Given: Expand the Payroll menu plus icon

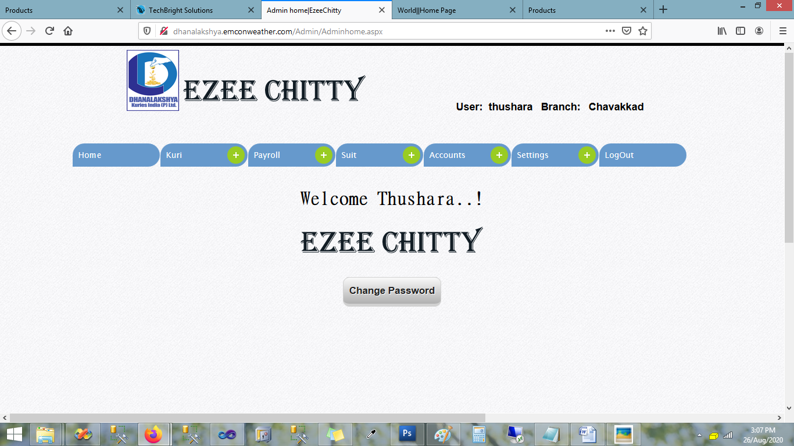Looking at the screenshot, I should pos(324,155).
